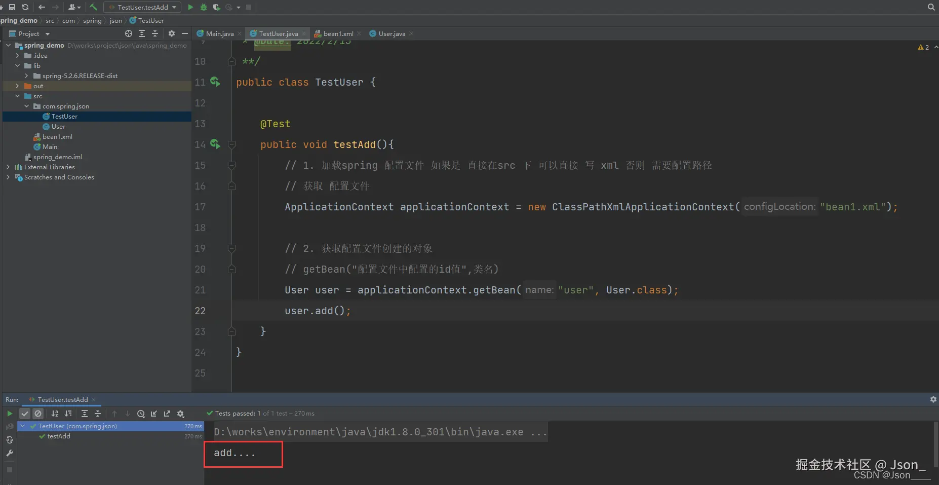Image resolution: width=939 pixels, height=485 pixels.
Task: Select bean1.xml in the project tree
Action: (x=57, y=136)
